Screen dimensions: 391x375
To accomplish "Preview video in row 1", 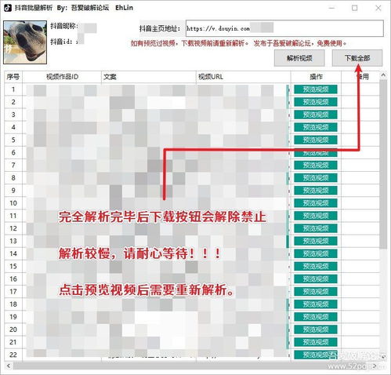I will tap(316, 89).
